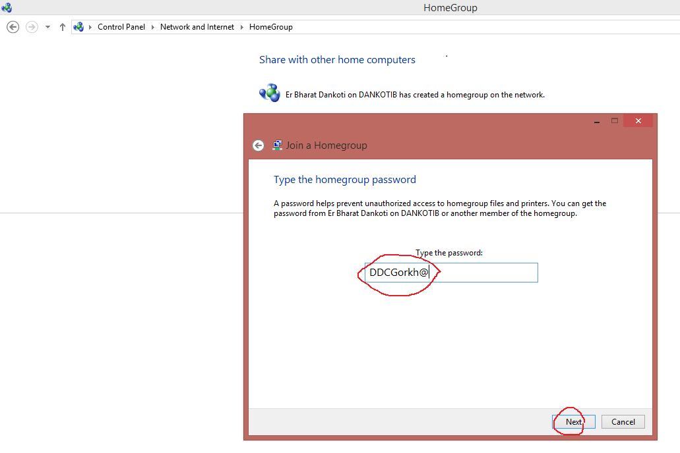Click 'Type the homegroup password' heading
Viewport: 680px width, 453px height.
coord(345,180)
